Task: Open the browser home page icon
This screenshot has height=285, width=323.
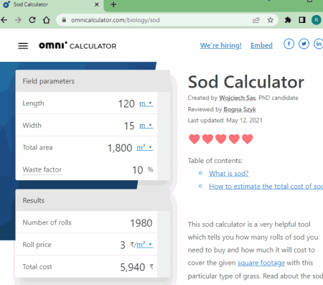Action: coord(47,20)
